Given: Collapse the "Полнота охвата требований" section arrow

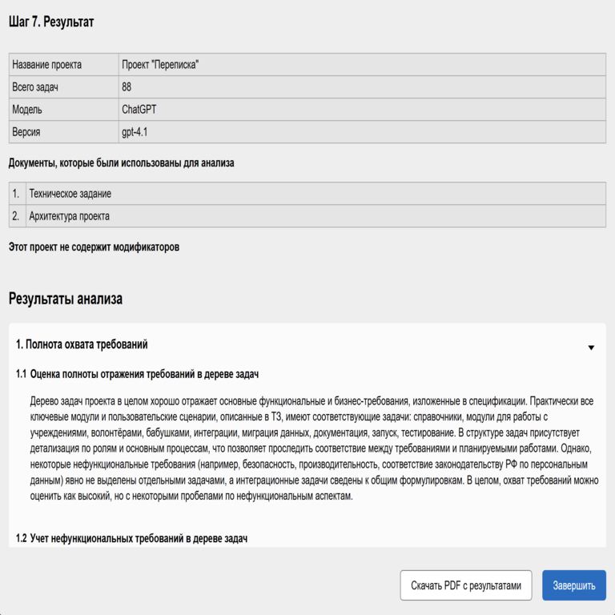Looking at the screenshot, I should click(591, 348).
